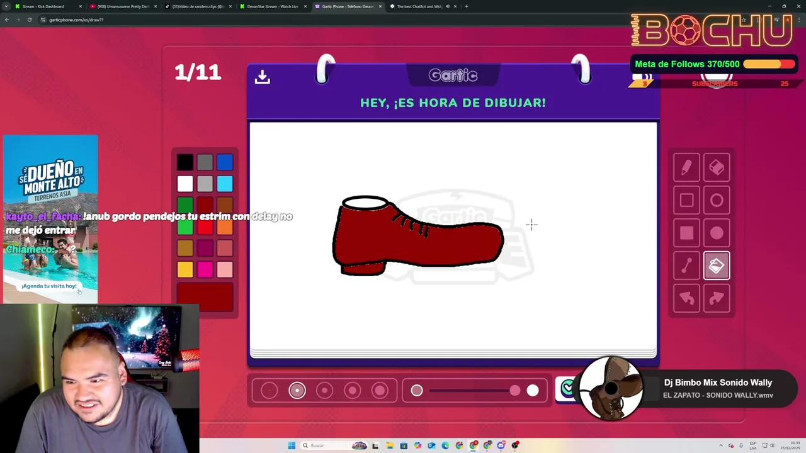Pick the filled rectangle tool
806x453 pixels.
(x=686, y=233)
